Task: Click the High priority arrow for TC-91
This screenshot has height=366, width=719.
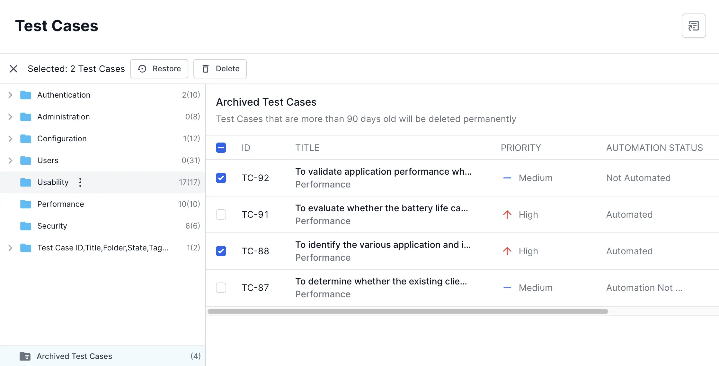Action: (x=507, y=214)
